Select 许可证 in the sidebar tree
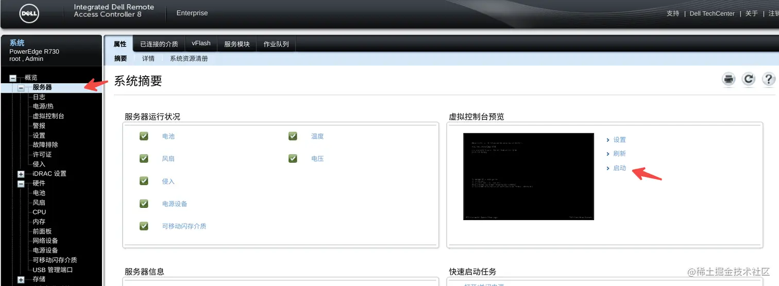Viewport: 779px width, 286px height. tap(42, 155)
